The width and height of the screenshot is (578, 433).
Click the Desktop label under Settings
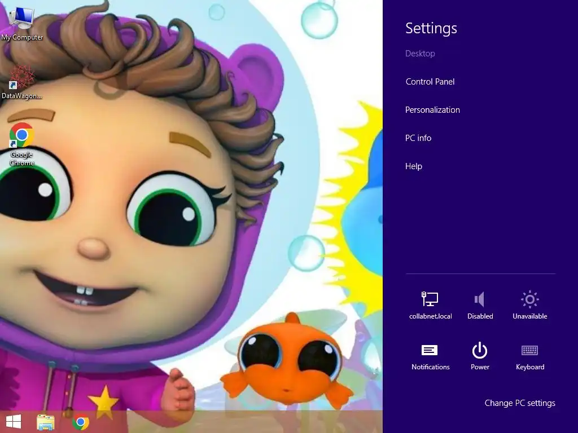(x=420, y=54)
